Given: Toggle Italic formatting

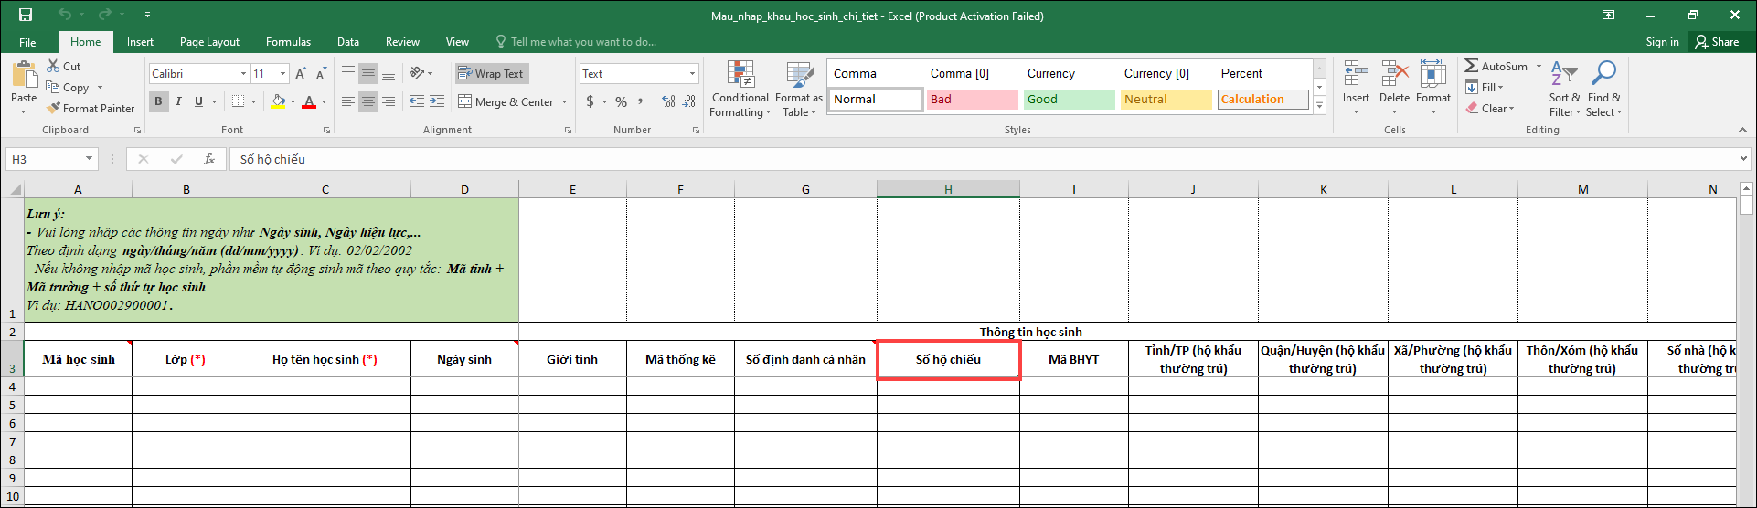Looking at the screenshot, I should (178, 101).
